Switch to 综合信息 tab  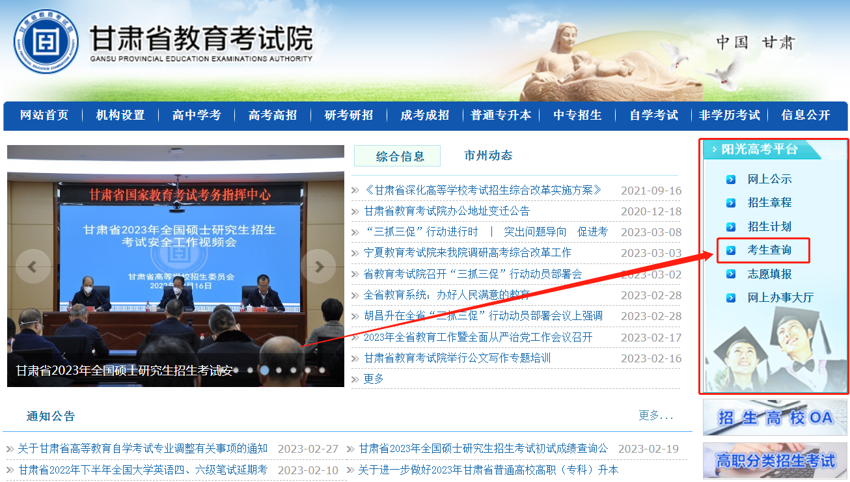(397, 156)
